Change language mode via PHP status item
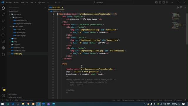188x106 pixels. [x=160, y=100]
